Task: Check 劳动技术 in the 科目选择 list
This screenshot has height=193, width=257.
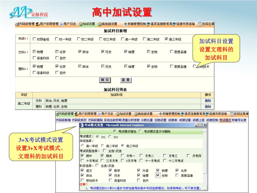Action: (82, 180)
